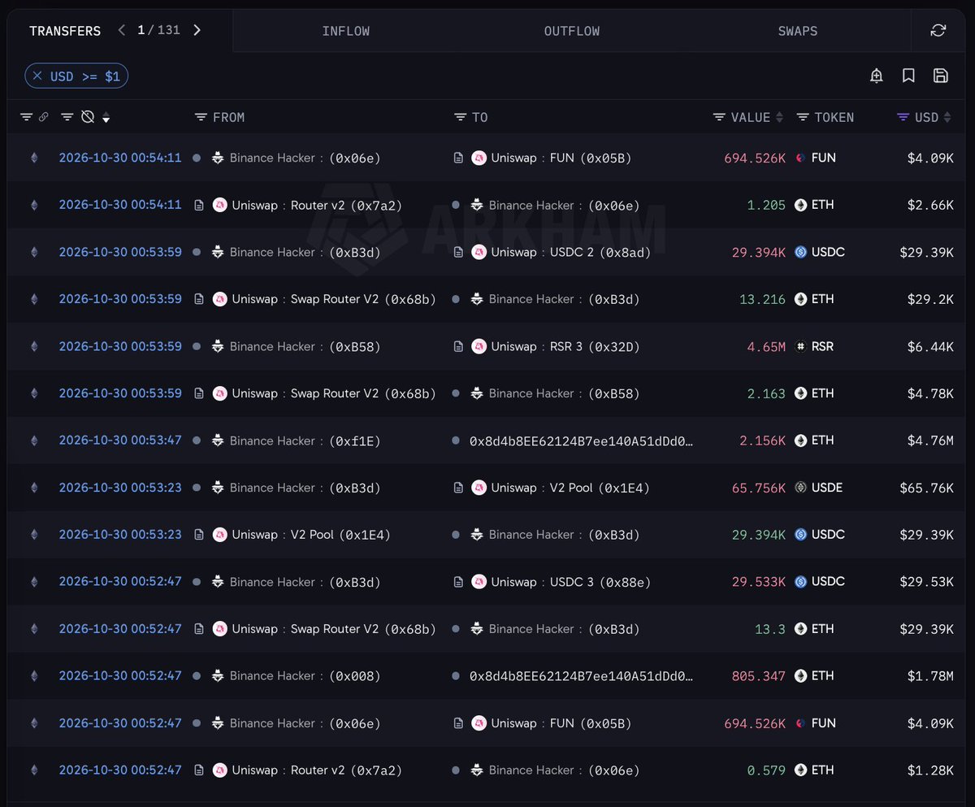Click the $2.66K USD amount
This screenshot has height=807, width=975.
[930, 205]
